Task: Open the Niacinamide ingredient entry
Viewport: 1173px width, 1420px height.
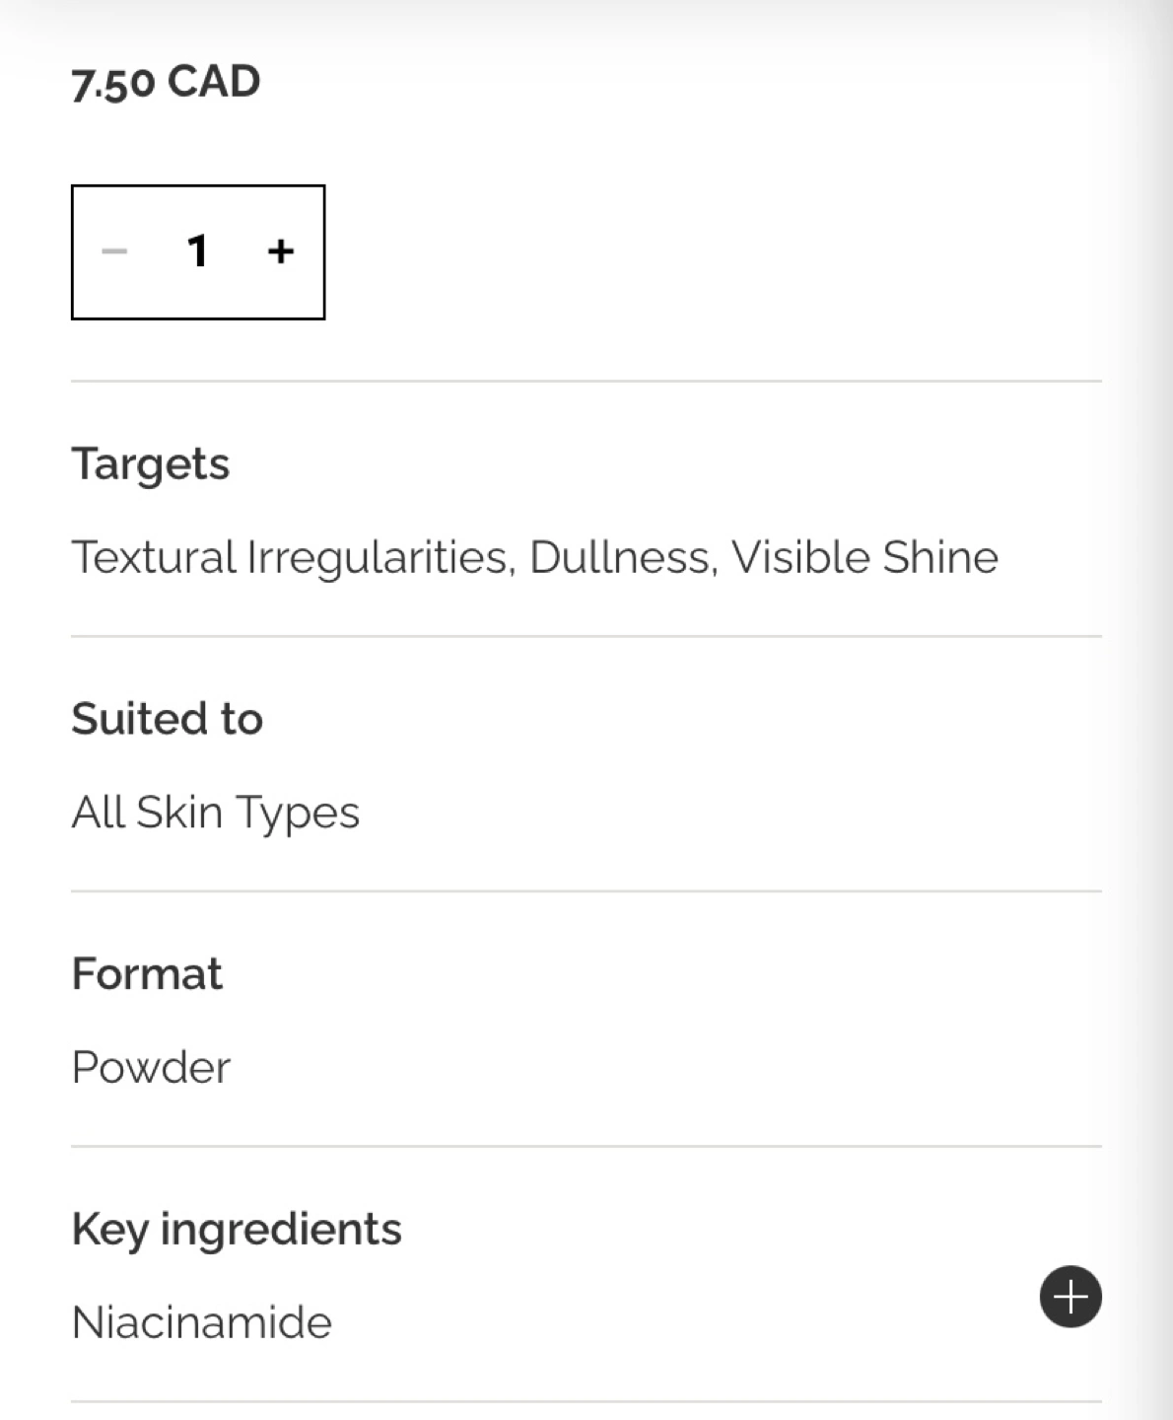Action: pyautogui.click(x=202, y=1322)
